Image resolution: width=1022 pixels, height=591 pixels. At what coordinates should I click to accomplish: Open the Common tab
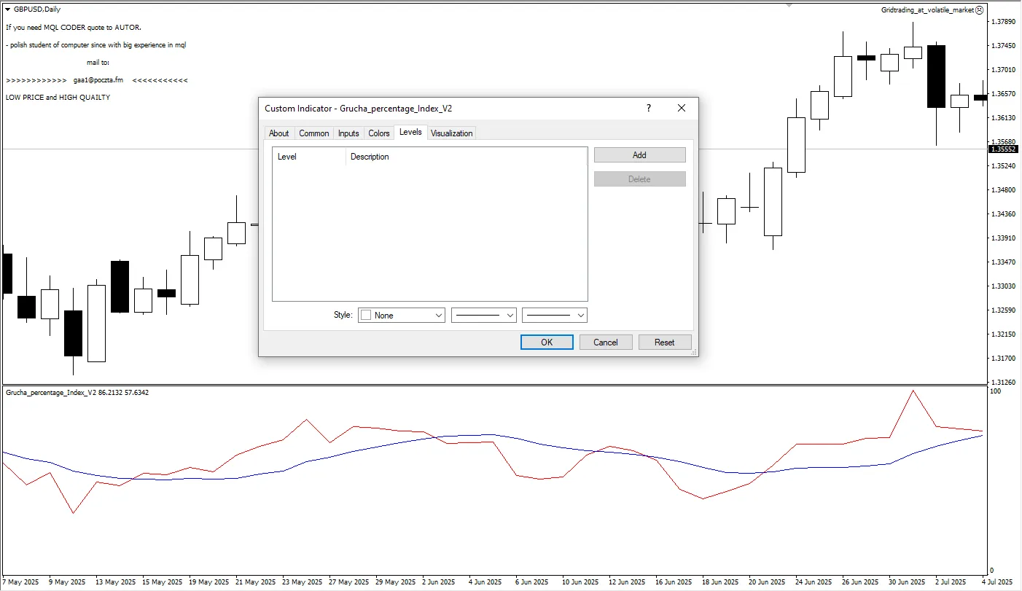point(313,133)
